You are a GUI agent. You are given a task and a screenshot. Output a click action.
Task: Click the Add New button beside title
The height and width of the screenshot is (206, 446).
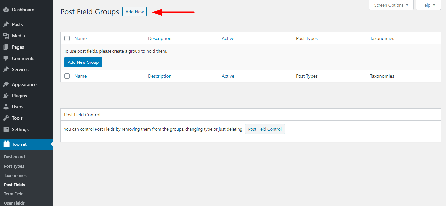(x=134, y=12)
